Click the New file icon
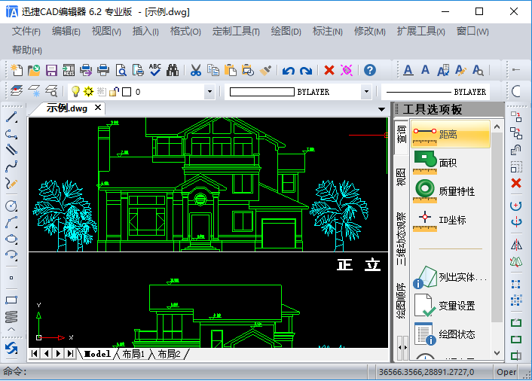This screenshot has width=532, height=381. [x=17, y=70]
